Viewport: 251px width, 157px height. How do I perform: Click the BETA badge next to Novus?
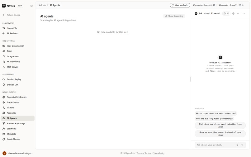(x=20, y=6)
